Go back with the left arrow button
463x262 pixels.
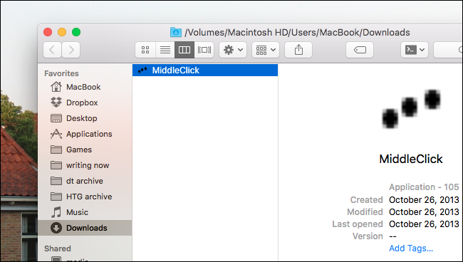(52, 50)
